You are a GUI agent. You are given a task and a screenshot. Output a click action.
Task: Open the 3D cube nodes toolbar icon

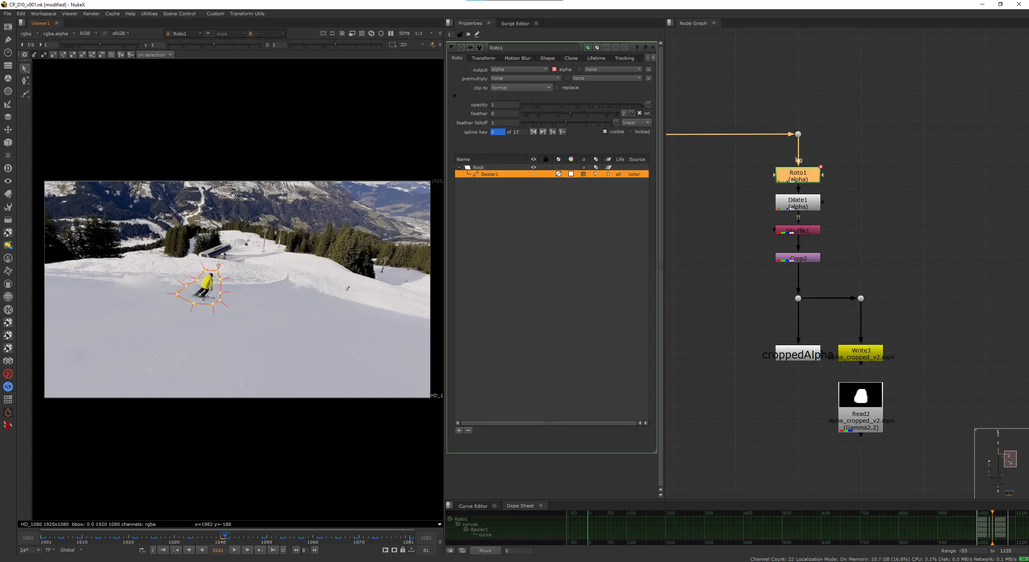pyautogui.click(x=8, y=143)
